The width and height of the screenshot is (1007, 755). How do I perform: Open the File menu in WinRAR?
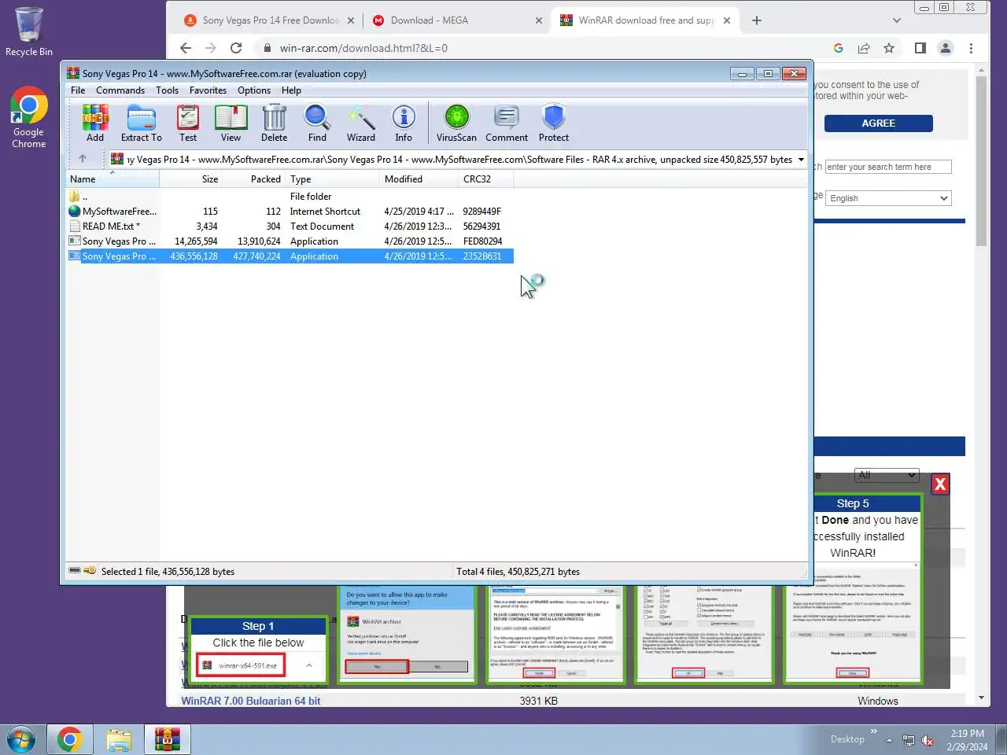78,90
